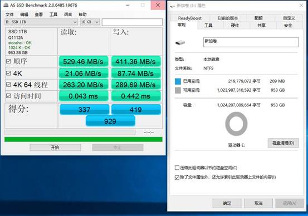Viewport: 308px width, 216px height.
Task: Click the disk usage donut chart
Action: [236, 124]
